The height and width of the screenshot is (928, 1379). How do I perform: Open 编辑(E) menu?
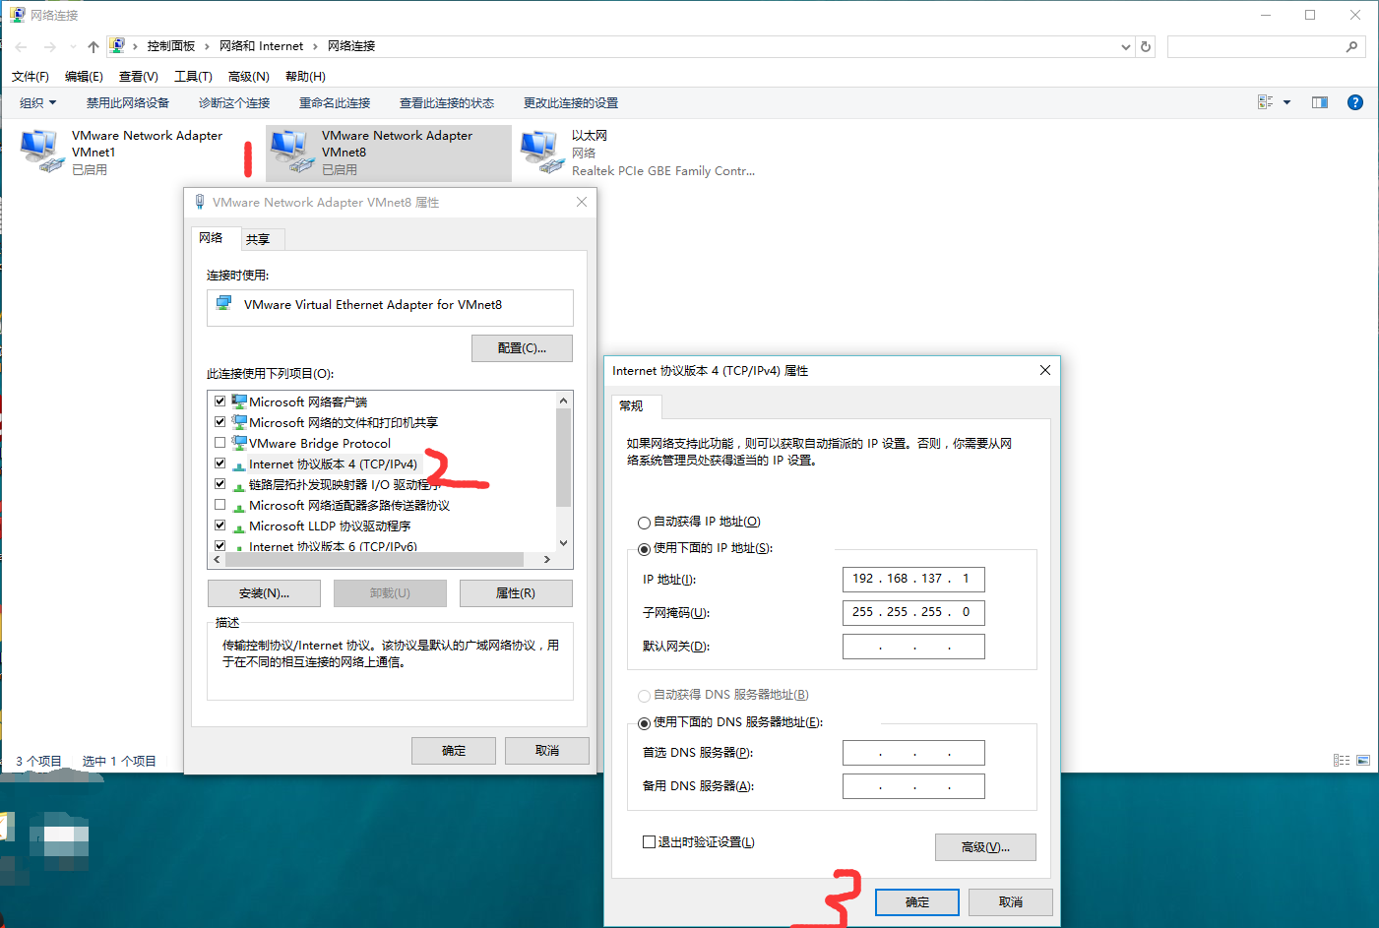(84, 76)
